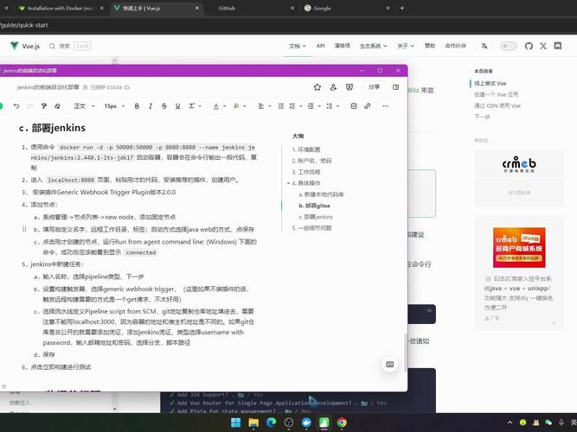Click the floating keyboard shortcut button

(x=389, y=365)
